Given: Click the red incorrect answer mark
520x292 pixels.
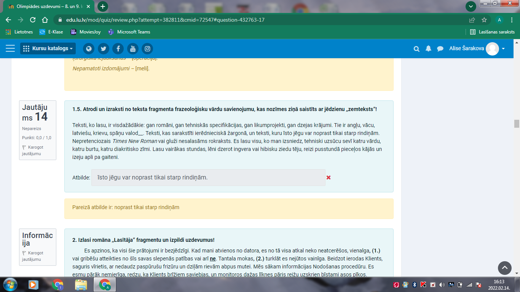Looking at the screenshot, I should (x=329, y=178).
